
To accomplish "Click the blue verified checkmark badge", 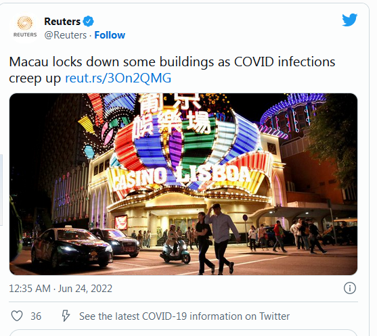I will pos(88,22).
